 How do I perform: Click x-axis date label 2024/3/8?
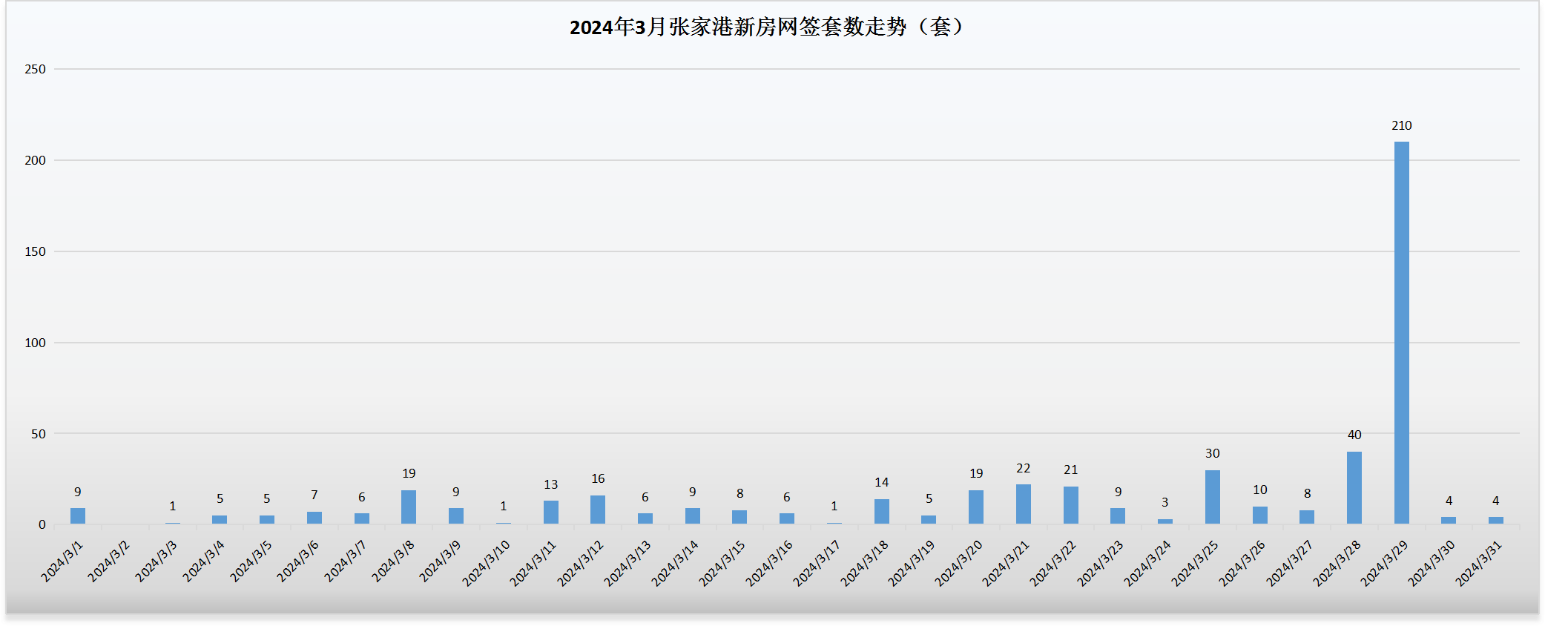pyautogui.click(x=393, y=561)
